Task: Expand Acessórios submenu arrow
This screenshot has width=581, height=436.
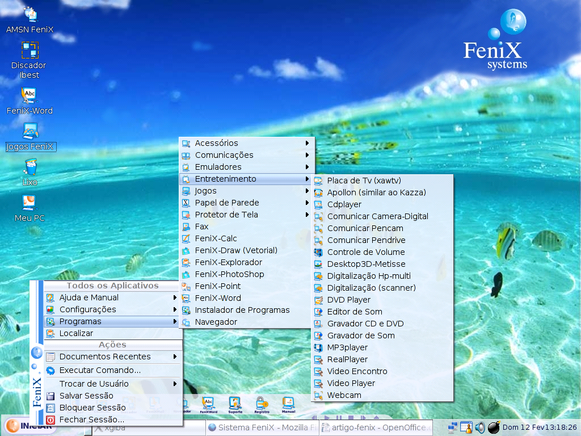Action: click(x=307, y=143)
